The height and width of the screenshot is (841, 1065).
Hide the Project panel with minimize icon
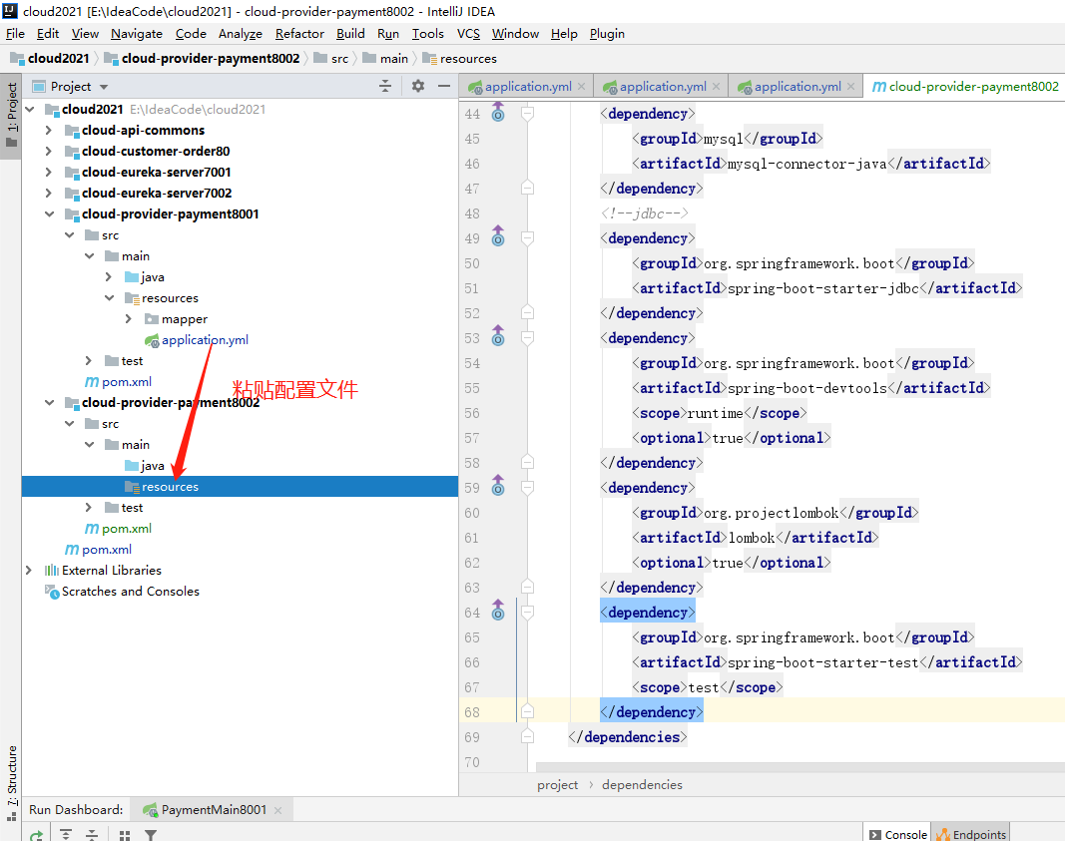click(x=444, y=86)
